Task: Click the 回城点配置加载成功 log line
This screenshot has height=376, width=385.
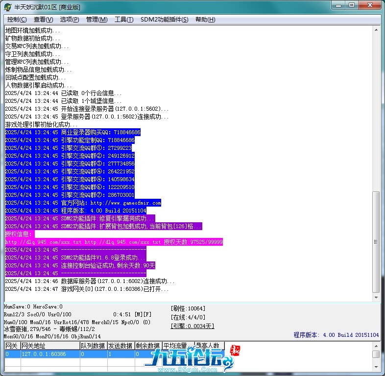Action: 35,77
